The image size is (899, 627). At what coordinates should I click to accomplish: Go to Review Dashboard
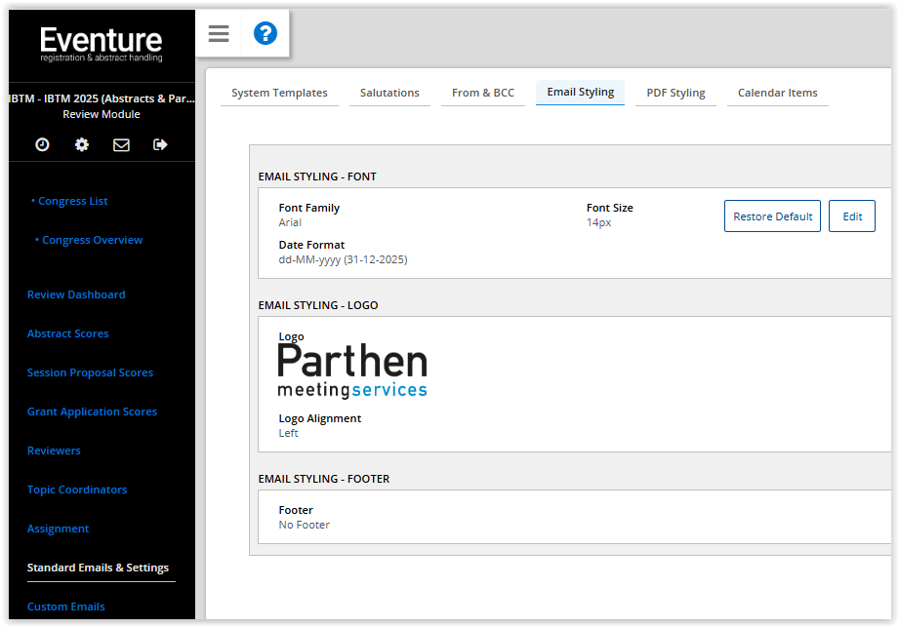click(76, 294)
